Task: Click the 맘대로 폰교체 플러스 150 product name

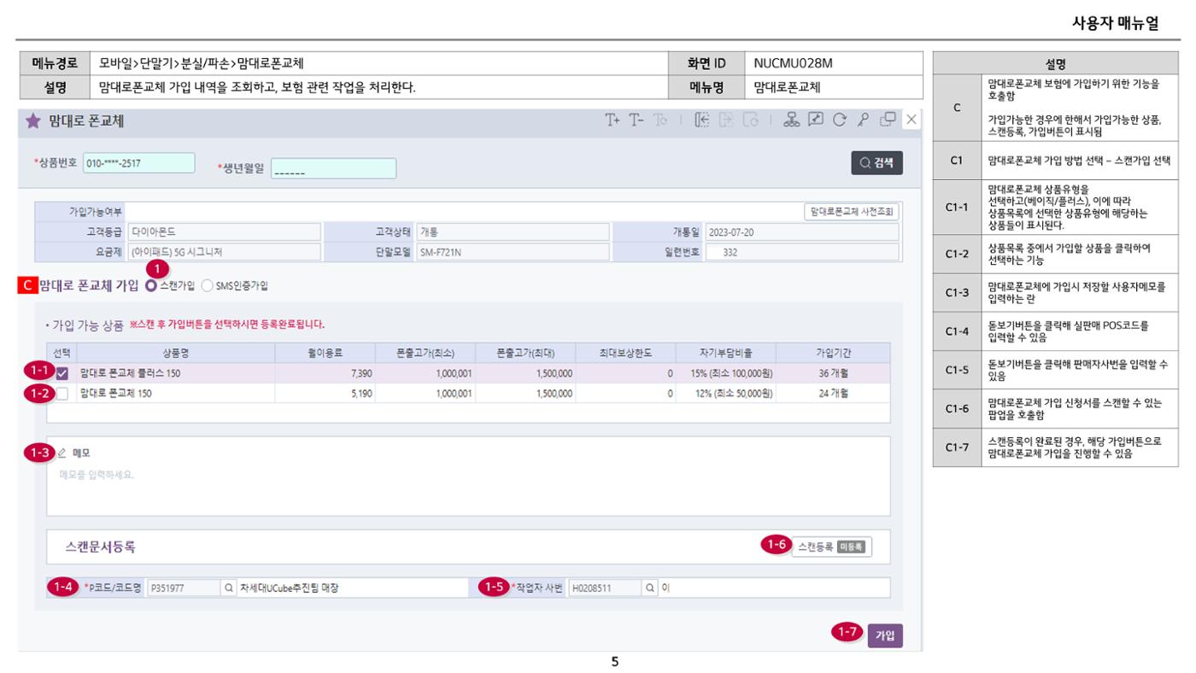Action: coord(130,373)
